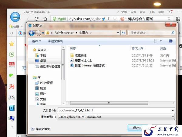
Task: Click 收藏夹 segment in address path
Action: (84, 33)
